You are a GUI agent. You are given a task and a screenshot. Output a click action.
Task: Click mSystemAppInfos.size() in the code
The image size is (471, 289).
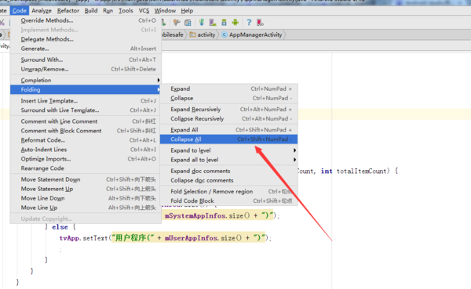[x=207, y=215]
